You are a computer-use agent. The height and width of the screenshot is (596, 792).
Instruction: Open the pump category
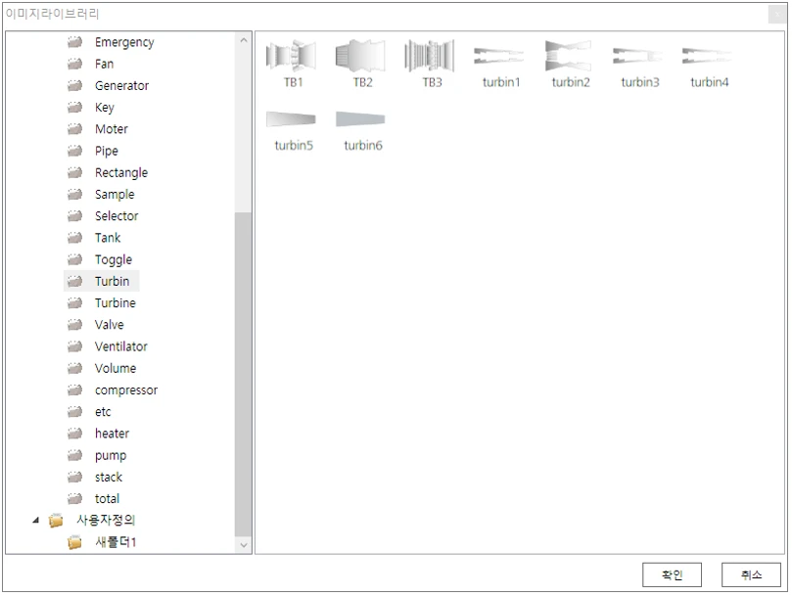click(111, 456)
